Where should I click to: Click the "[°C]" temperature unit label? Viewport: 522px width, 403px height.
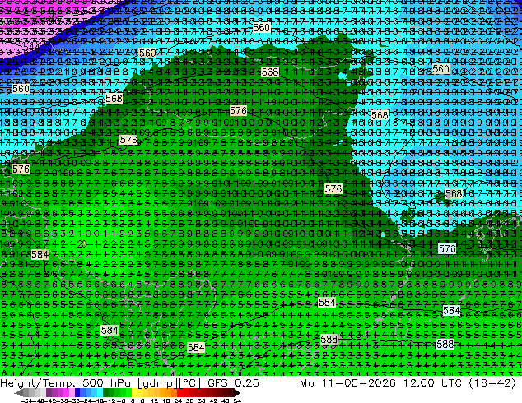[189, 383]
